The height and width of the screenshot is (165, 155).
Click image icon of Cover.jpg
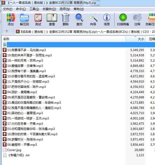click(5, 150)
